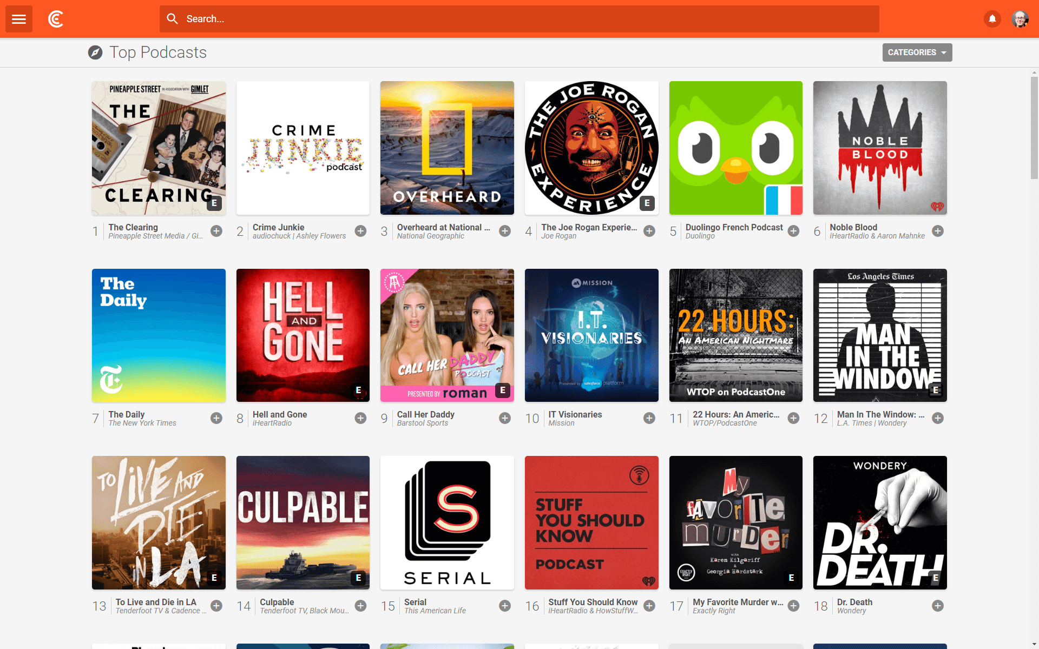
Task: Add Man In The Window plus icon
Action: click(x=938, y=418)
